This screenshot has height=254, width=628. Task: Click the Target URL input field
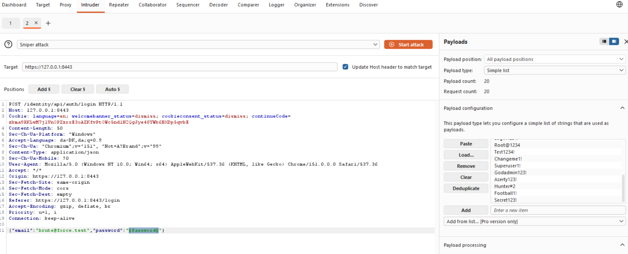point(180,67)
